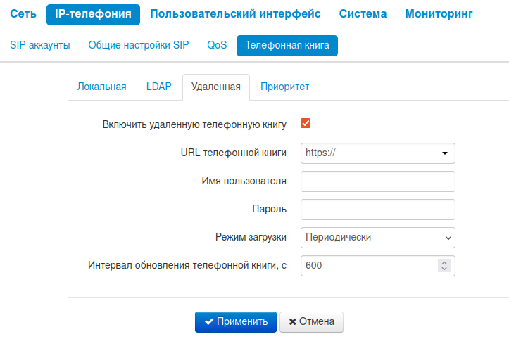Select the Приоритет tab
The image size is (509, 346).
coord(284,87)
